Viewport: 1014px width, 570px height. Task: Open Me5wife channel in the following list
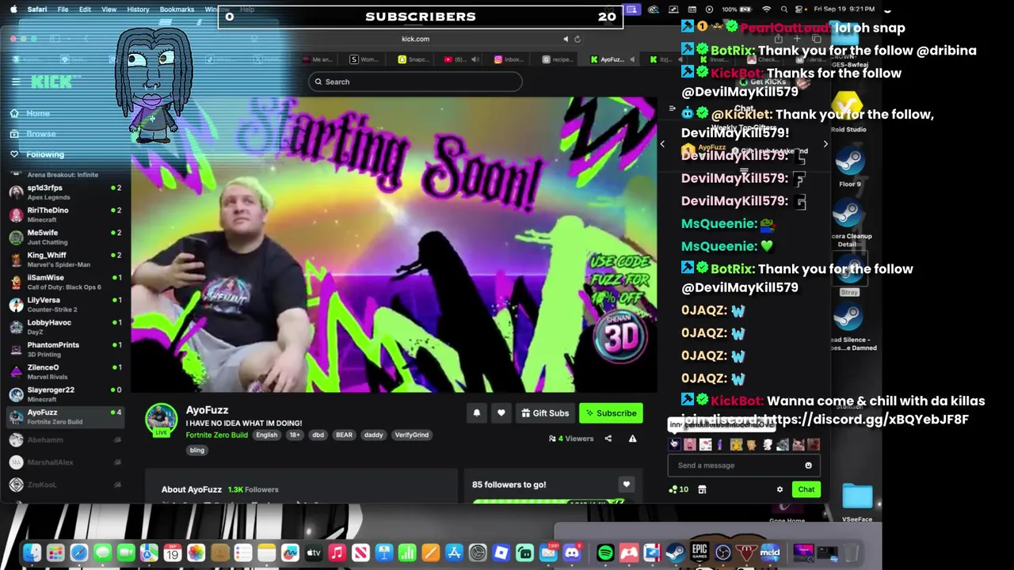click(x=65, y=237)
